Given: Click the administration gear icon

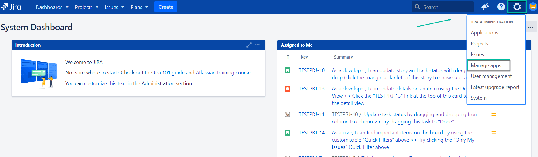Looking at the screenshot, I should pyautogui.click(x=517, y=7).
